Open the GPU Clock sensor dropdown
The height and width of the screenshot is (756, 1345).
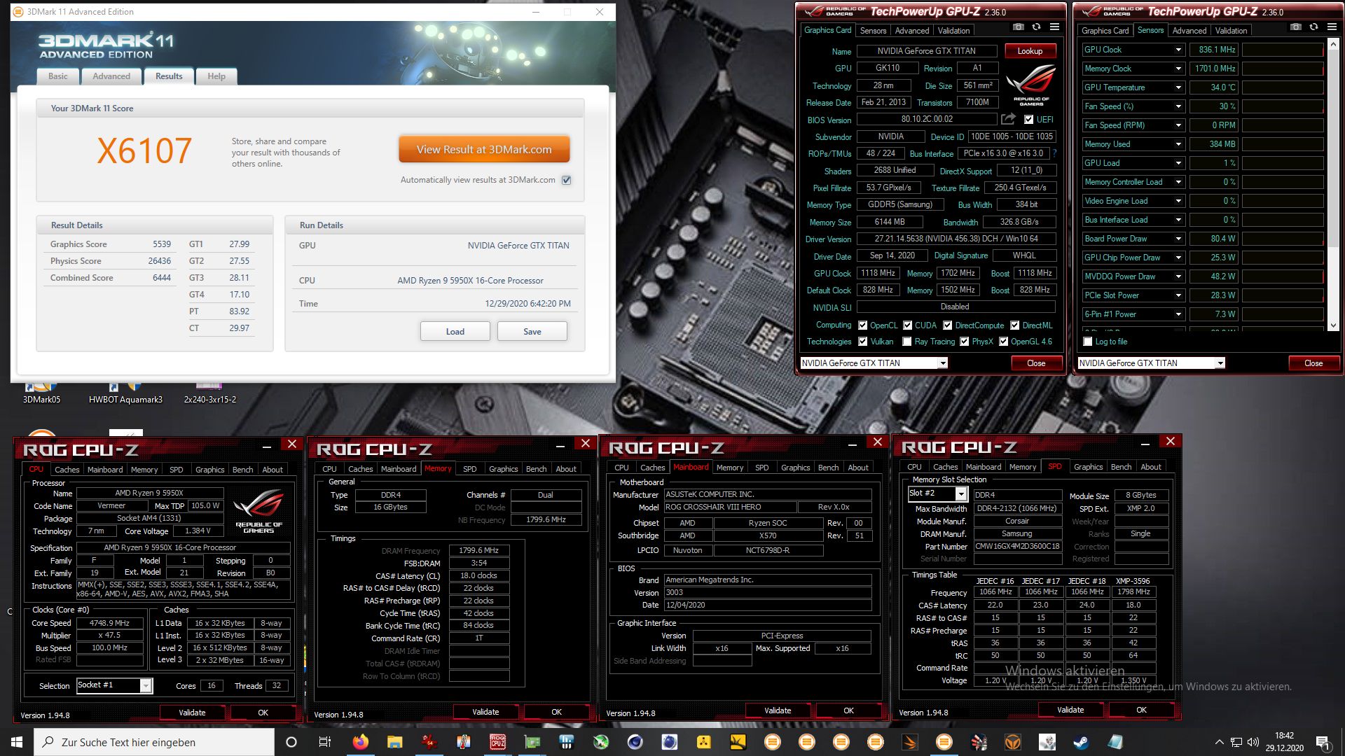pyautogui.click(x=1178, y=50)
